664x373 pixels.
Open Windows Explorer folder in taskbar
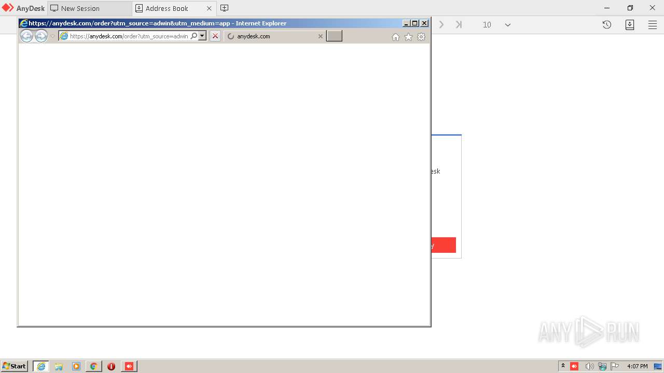[59, 366]
